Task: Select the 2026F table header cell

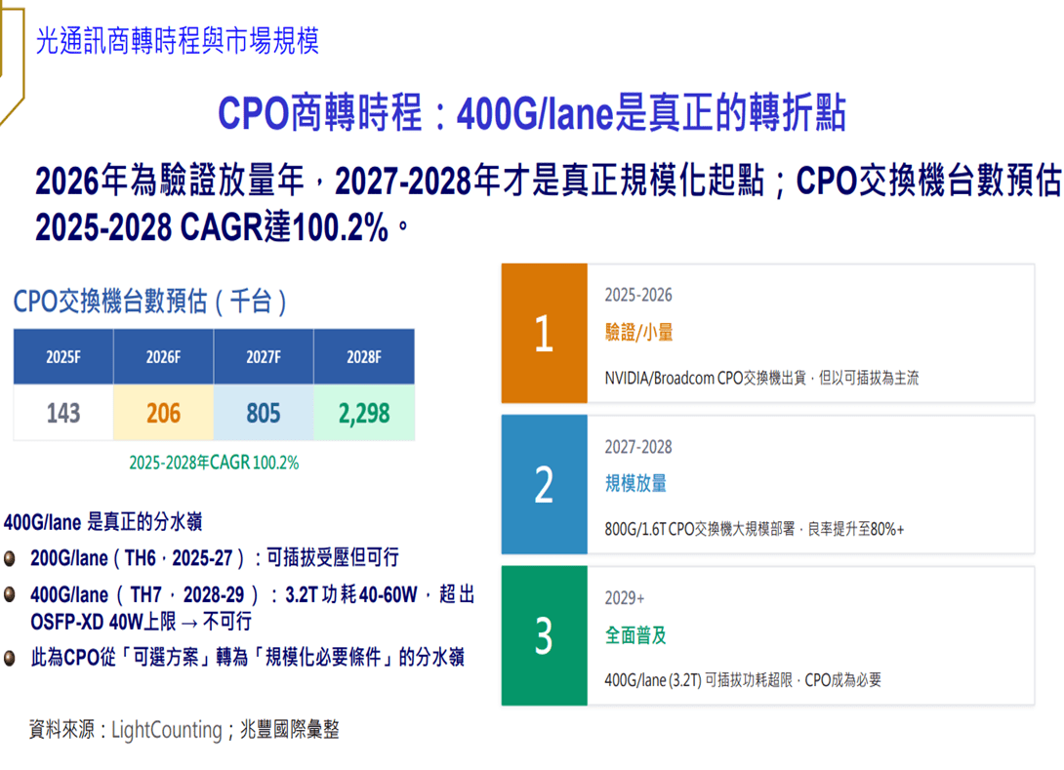Action: point(164,357)
